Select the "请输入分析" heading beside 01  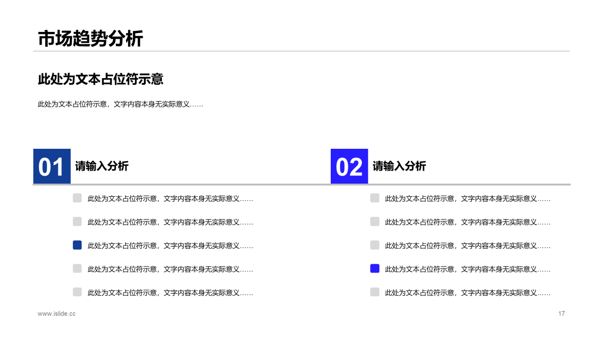(x=102, y=166)
